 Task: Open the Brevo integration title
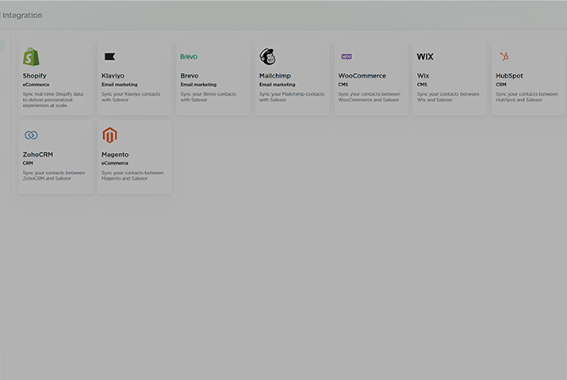click(x=190, y=76)
